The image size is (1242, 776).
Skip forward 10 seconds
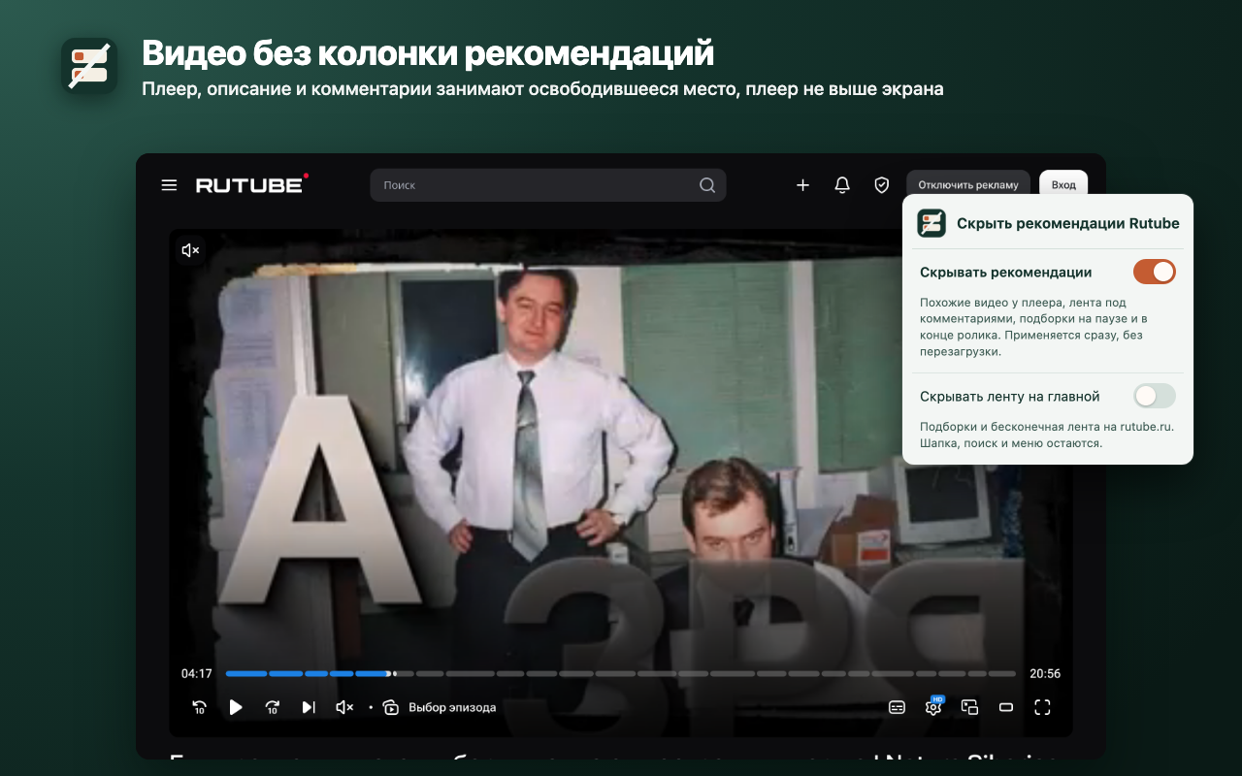[x=273, y=707]
